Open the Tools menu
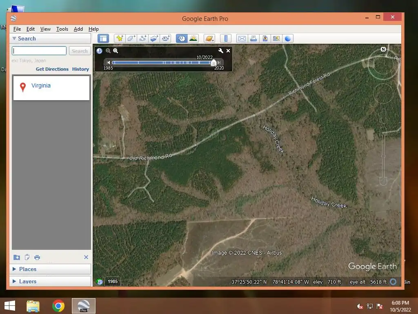 (62, 29)
